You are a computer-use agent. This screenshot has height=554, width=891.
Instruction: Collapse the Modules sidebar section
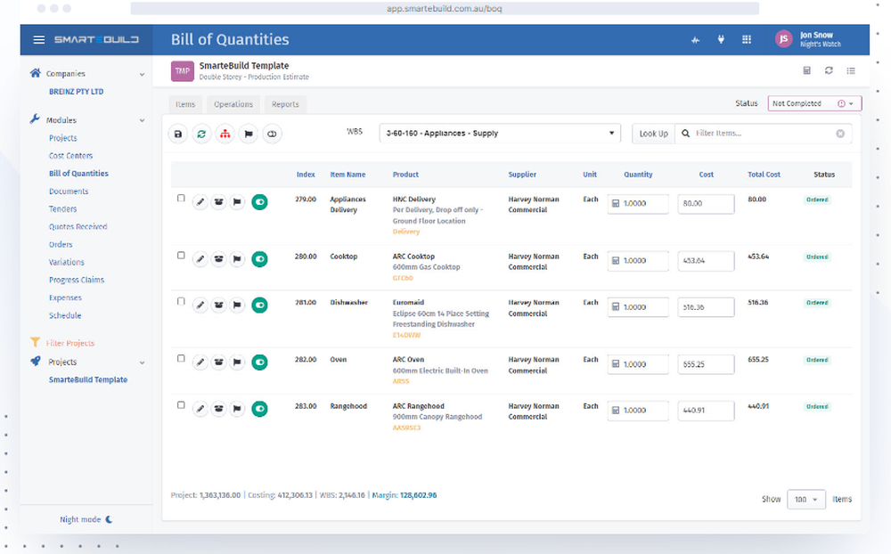(142, 120)
